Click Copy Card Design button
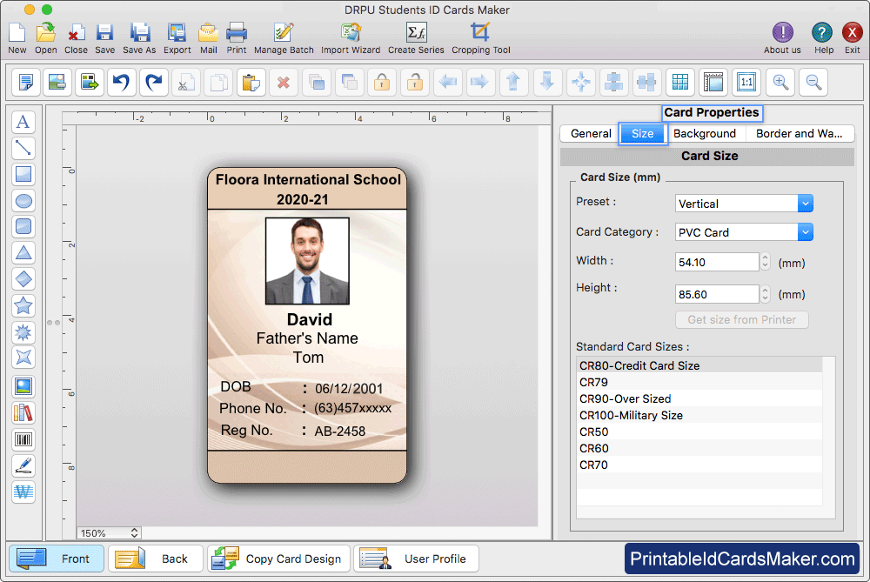The width and height of the screenshot is (870, 582). 278,559
